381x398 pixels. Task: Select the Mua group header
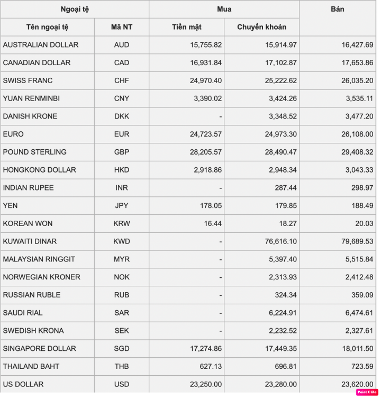point(224,10)
